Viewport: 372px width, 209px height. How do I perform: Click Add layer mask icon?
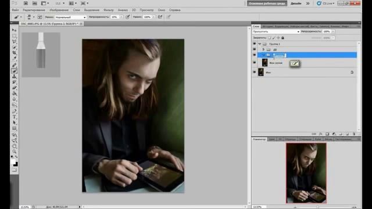[x=327, y=134]
